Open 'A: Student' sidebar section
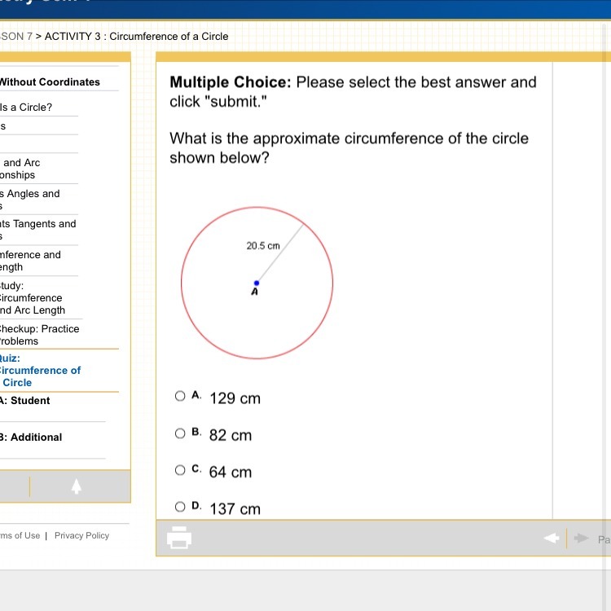The width and height of the screenshot is (611, 611). point(25,401)
